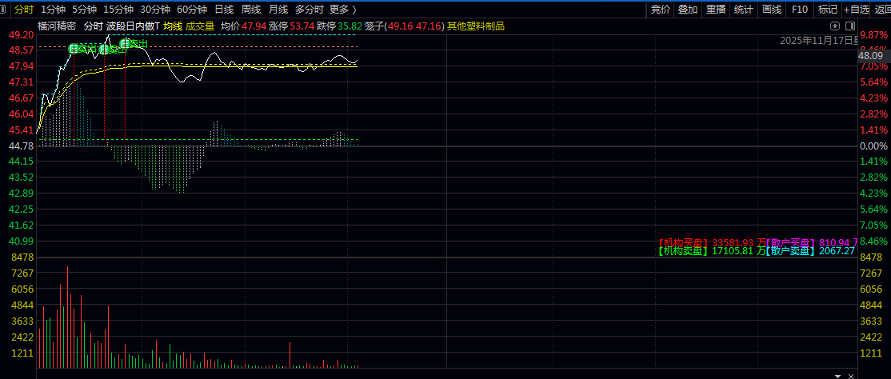891x379 pixels.
Task: Open the 日线 daily chart tab
Action: (x=224, y=9)
